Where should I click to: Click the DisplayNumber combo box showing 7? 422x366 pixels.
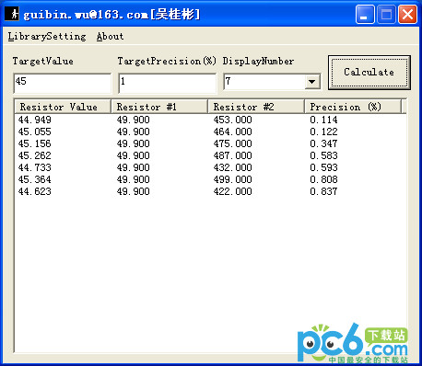pos(272,82)
